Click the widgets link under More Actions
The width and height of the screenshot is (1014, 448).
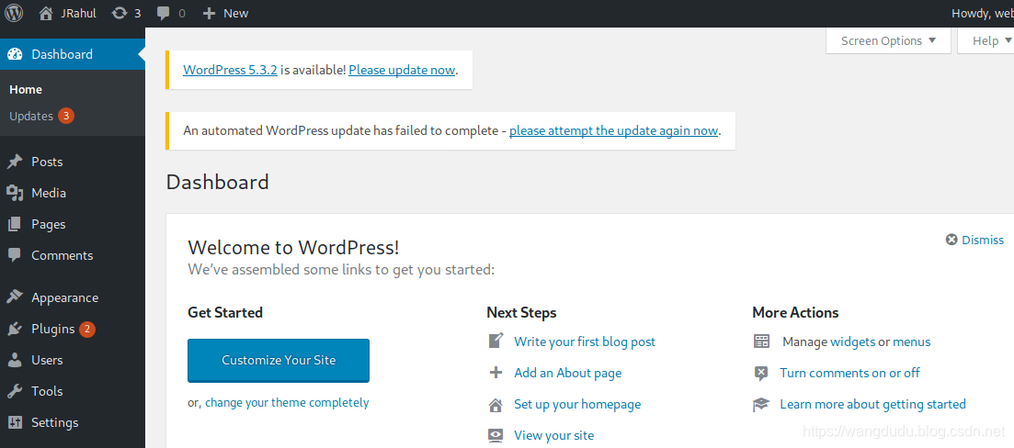[852, 342]
